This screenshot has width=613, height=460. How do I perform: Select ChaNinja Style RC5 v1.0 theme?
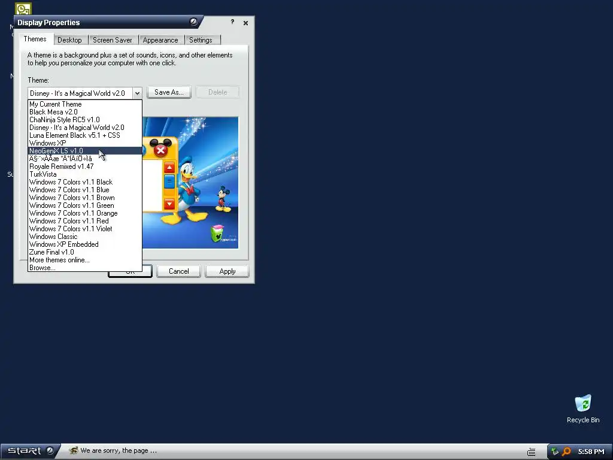tap(85, 120)
